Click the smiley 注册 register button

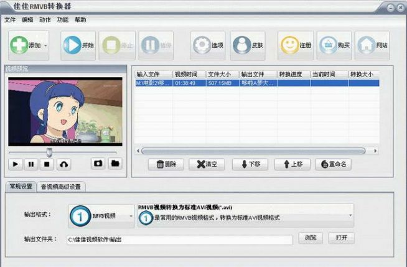[x=296, y=45]
